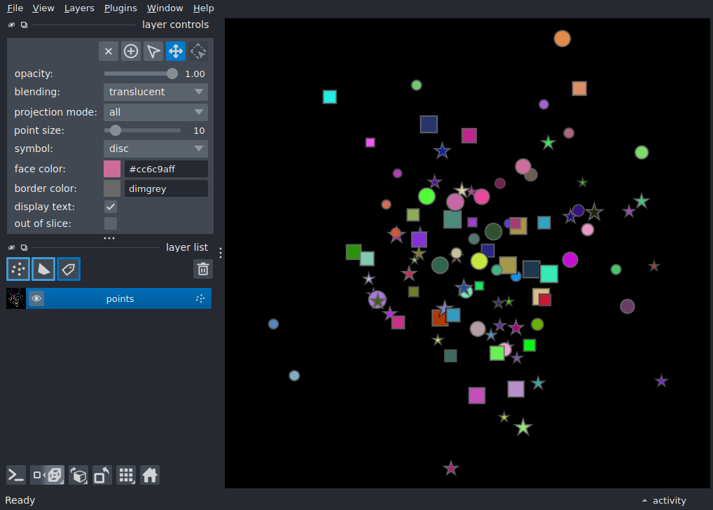Image resolution: width=713 pixels, height=510 pixels.
Task: Open the IPython console
Action: coord(16,476)
